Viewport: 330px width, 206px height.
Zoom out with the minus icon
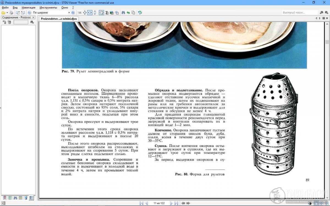[29, 13]
